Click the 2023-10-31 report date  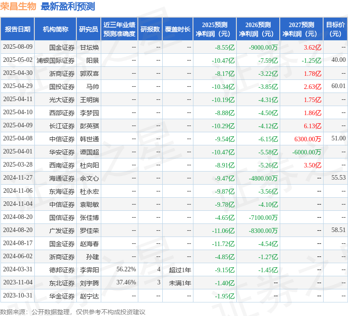tap(18, 296)
